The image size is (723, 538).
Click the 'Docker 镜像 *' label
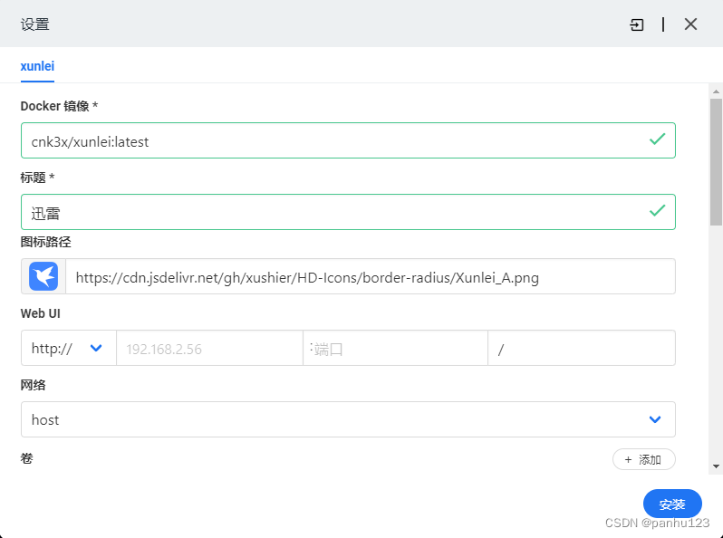[x=59, y=106]
